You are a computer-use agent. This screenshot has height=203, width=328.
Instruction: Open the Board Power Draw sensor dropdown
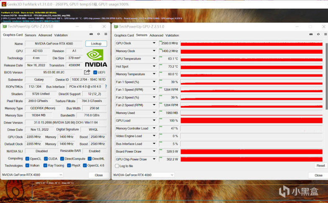(154, 151)
